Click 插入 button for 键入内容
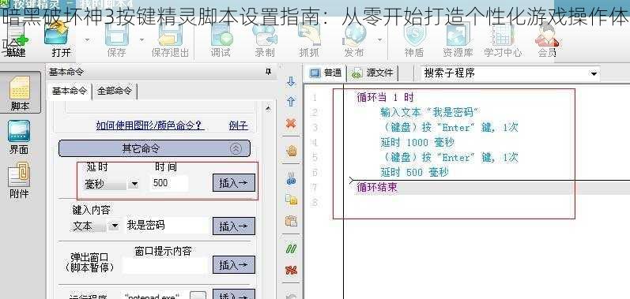 point(233,226)
